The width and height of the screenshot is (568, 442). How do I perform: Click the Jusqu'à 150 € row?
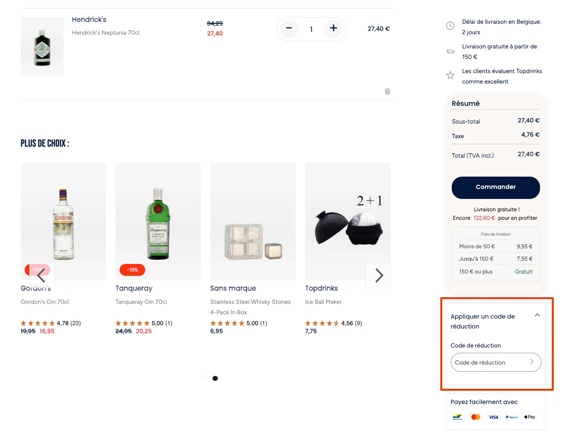(495, 259)
